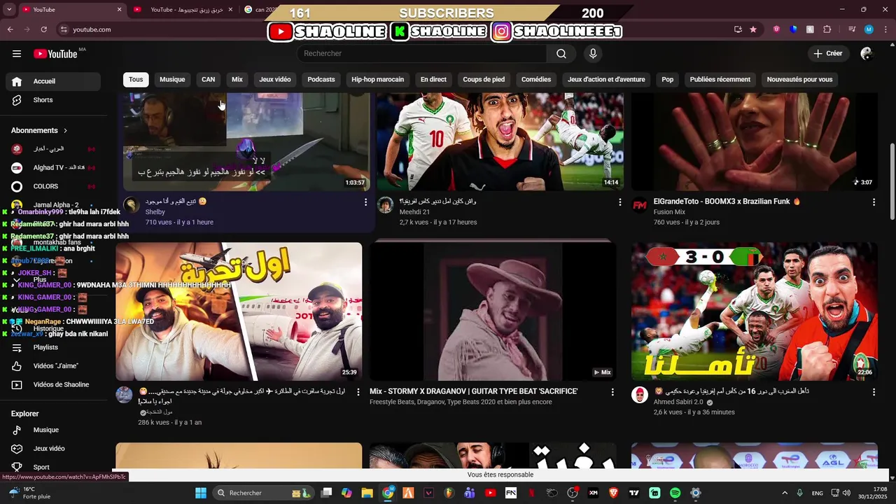Select the CAN filter chip
The image size is (896, 504).
[x=209, y=80]
